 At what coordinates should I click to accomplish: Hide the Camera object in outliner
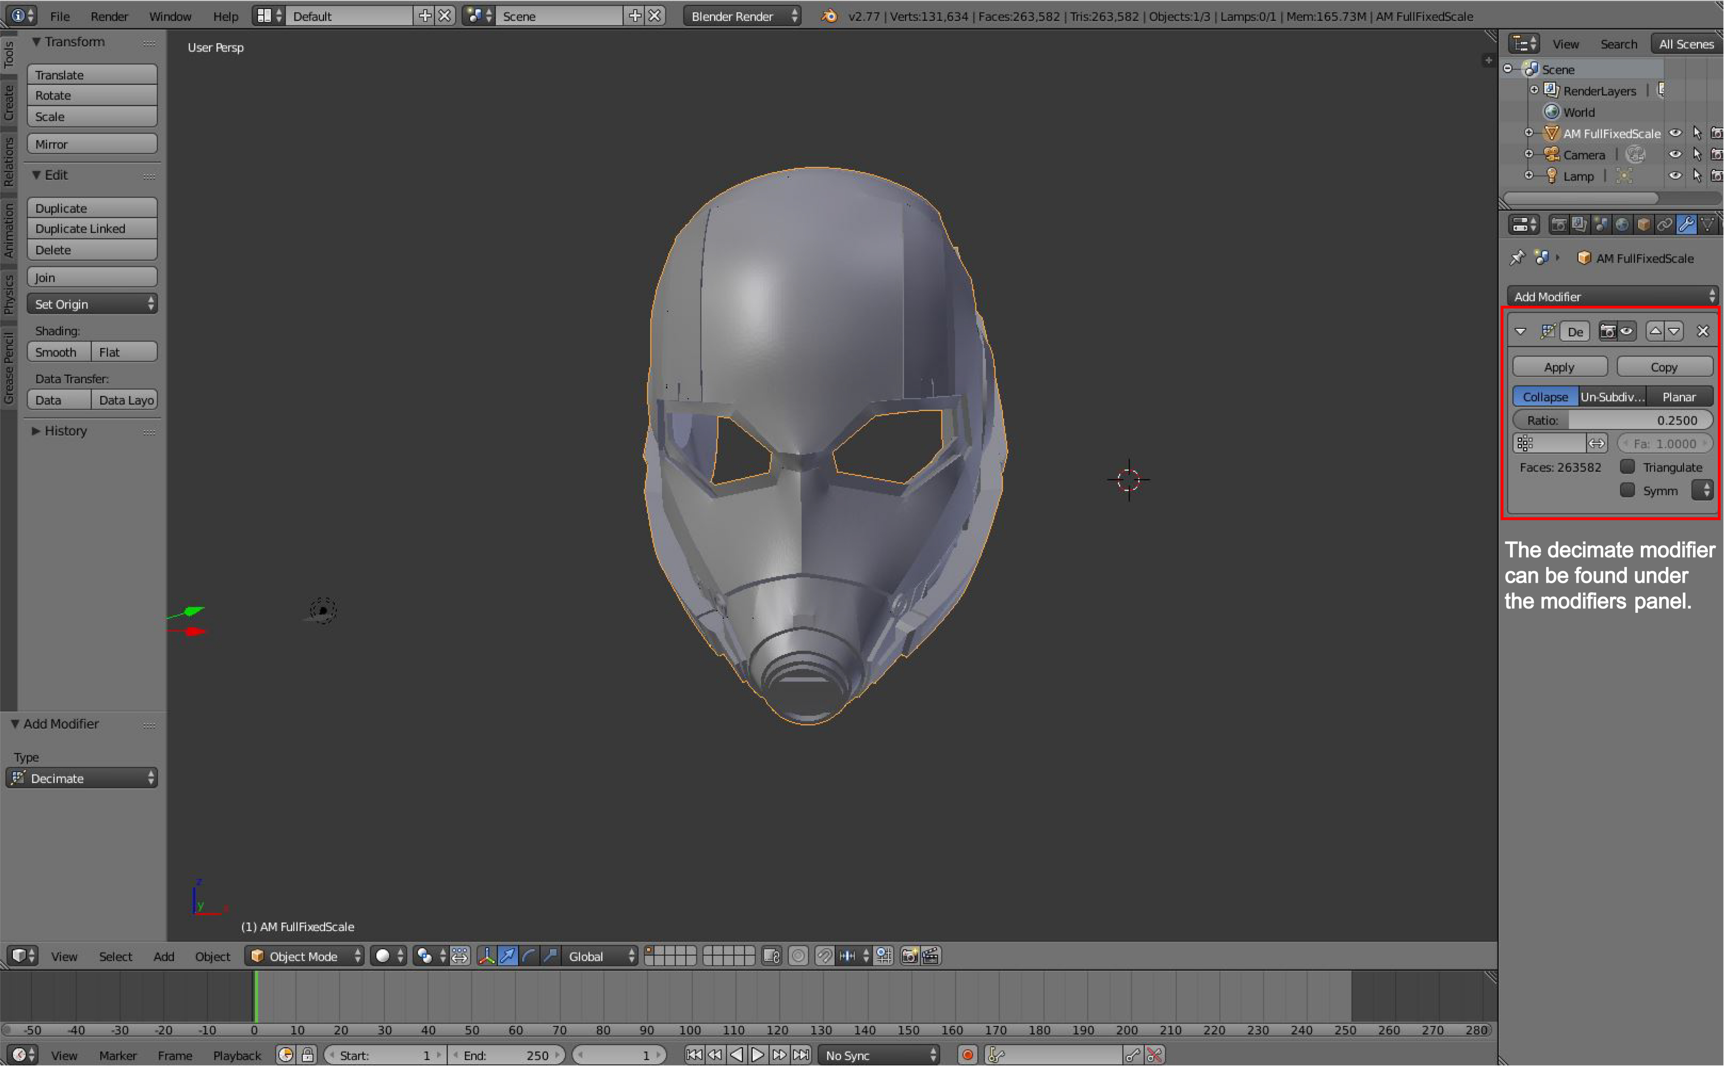(x=1675, y=154)
